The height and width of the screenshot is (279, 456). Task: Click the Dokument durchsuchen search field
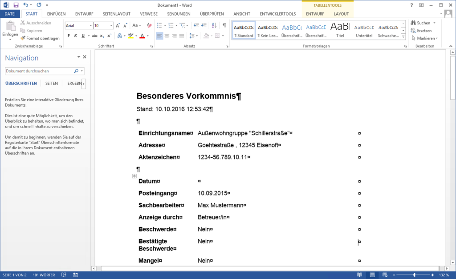[x=39, y=71]
